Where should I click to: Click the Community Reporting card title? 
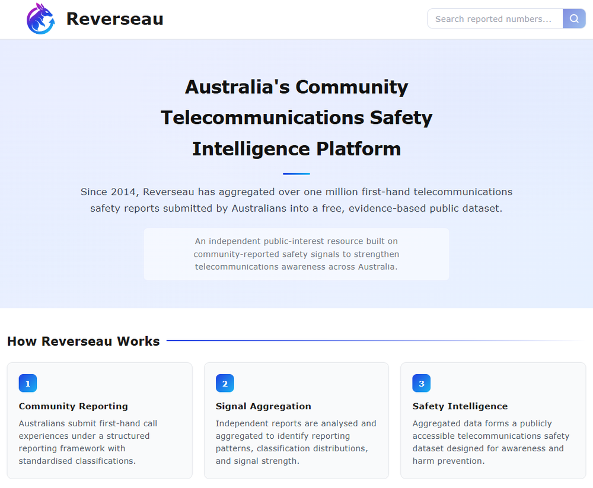point(73,406)
